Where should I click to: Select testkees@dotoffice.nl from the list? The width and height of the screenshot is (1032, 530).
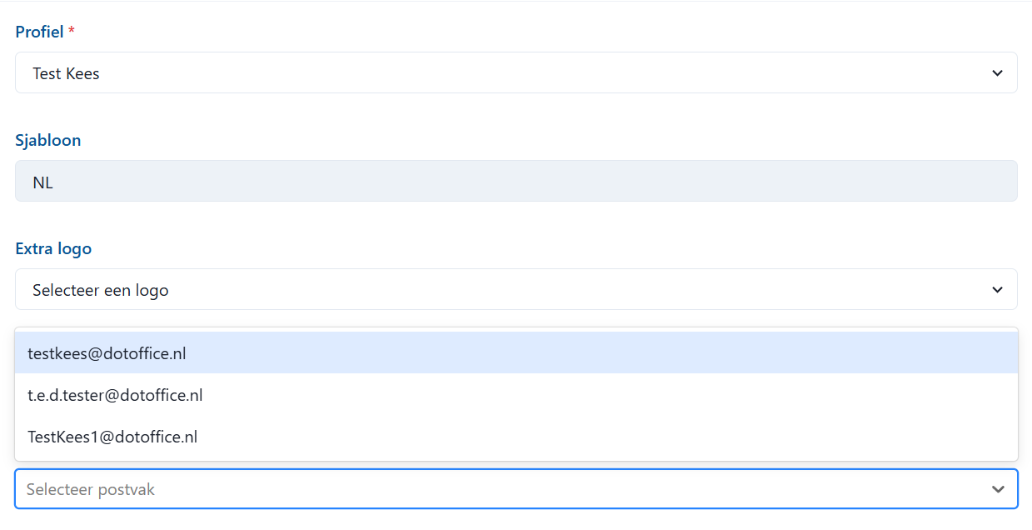tap(107, 353)
